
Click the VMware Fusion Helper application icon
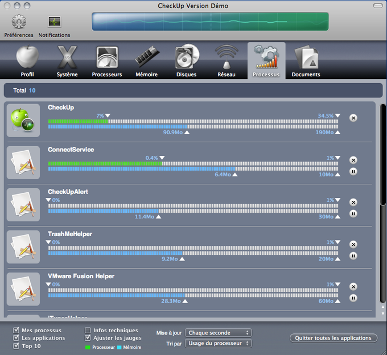tap(23, 289)
